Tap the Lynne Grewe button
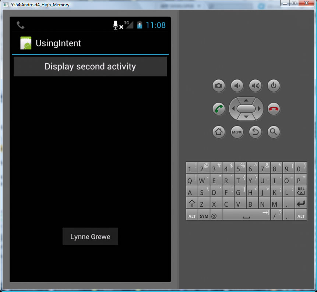The width and height of the screenshot is (317, 292). click(90, 236)
